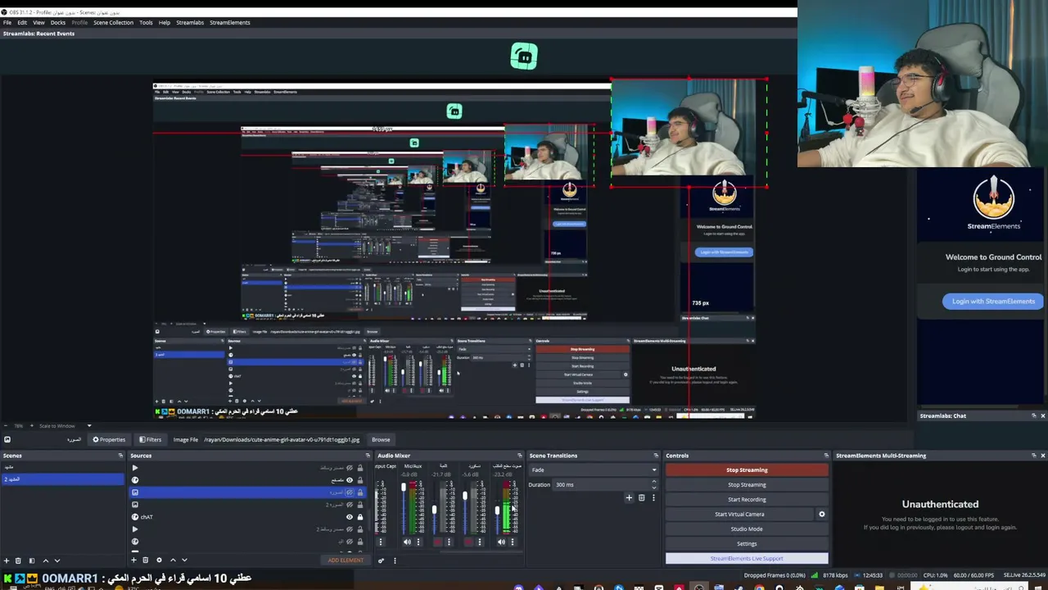Screen dimensions: 1048x590
Task: Hide the متصفح browser source
Action: [350, 480]
